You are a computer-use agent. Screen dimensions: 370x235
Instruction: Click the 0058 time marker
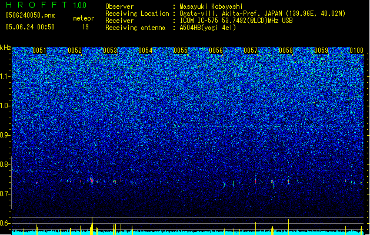pos(286,51)
